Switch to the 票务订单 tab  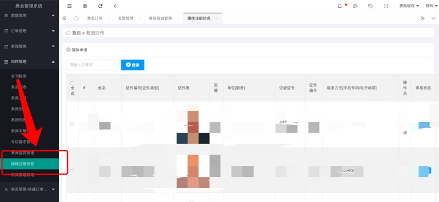click(x=94, y=19)
